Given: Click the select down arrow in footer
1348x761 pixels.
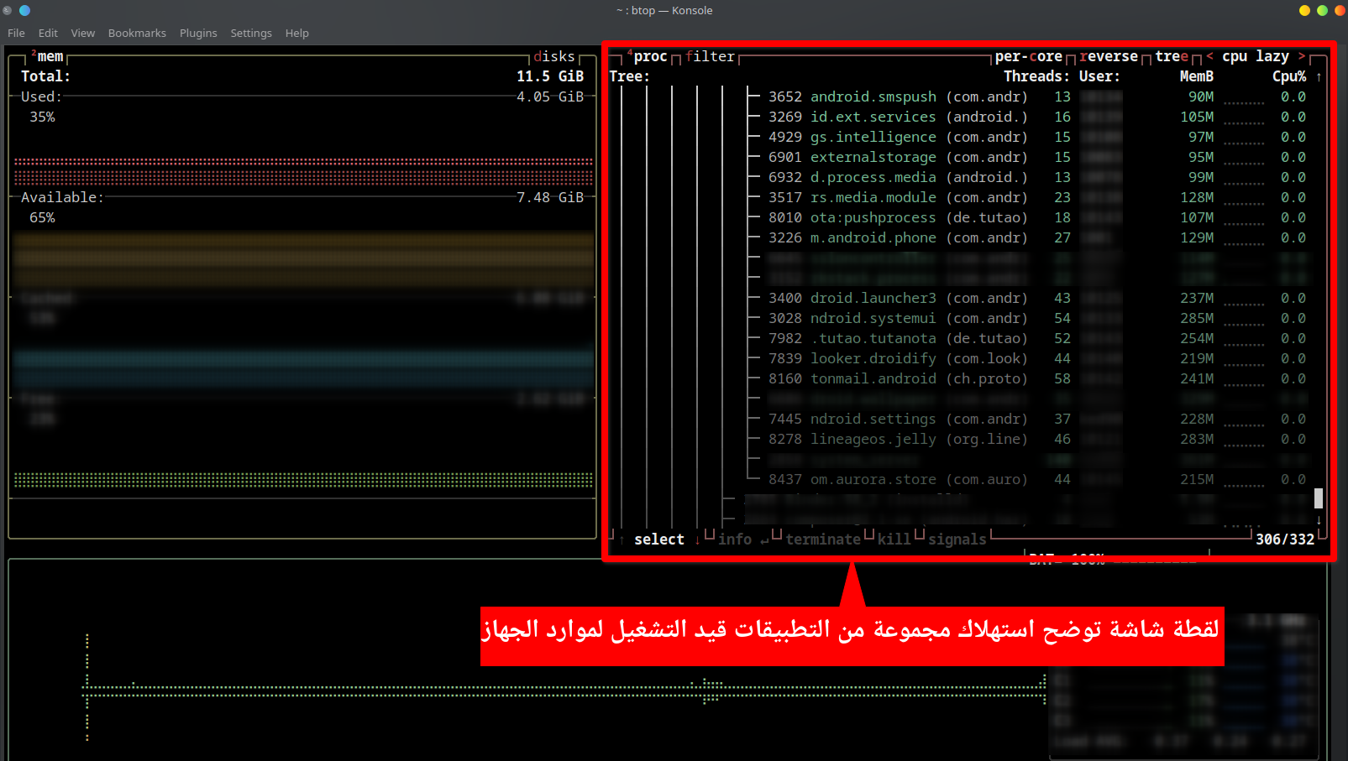Looking at the screenshot, I should 697,539.
